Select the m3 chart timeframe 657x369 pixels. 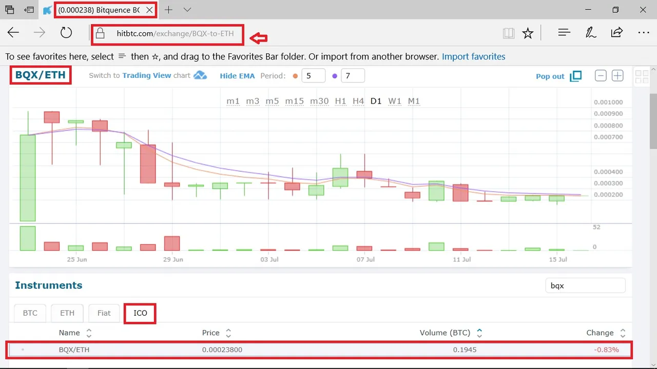[253, 101]
